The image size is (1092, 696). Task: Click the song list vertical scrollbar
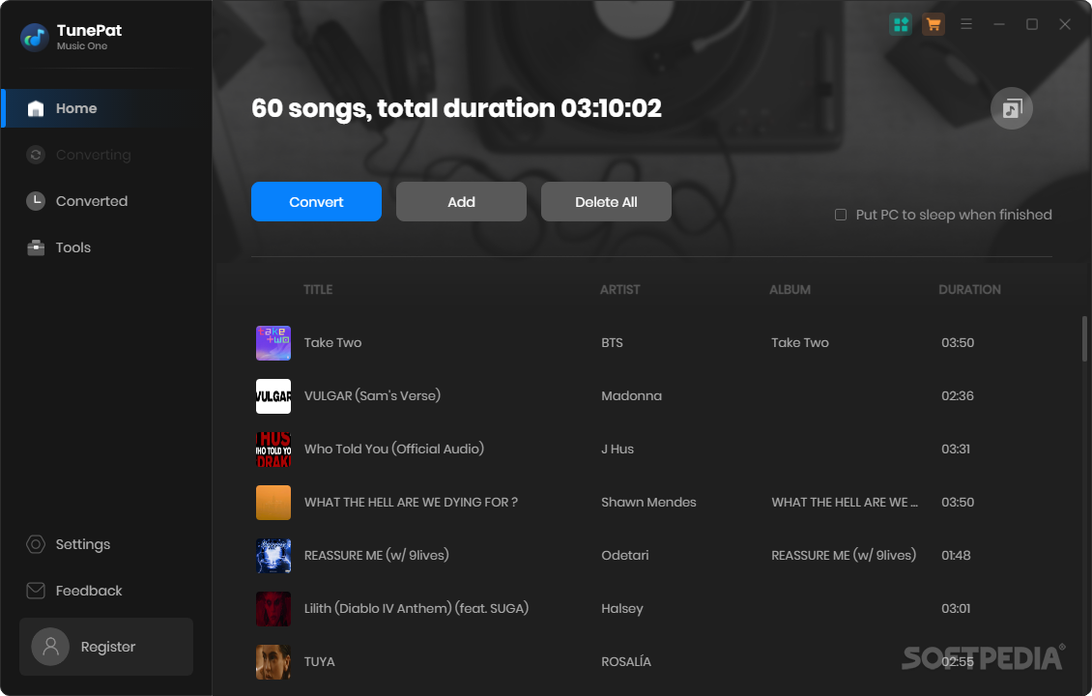1084,338
